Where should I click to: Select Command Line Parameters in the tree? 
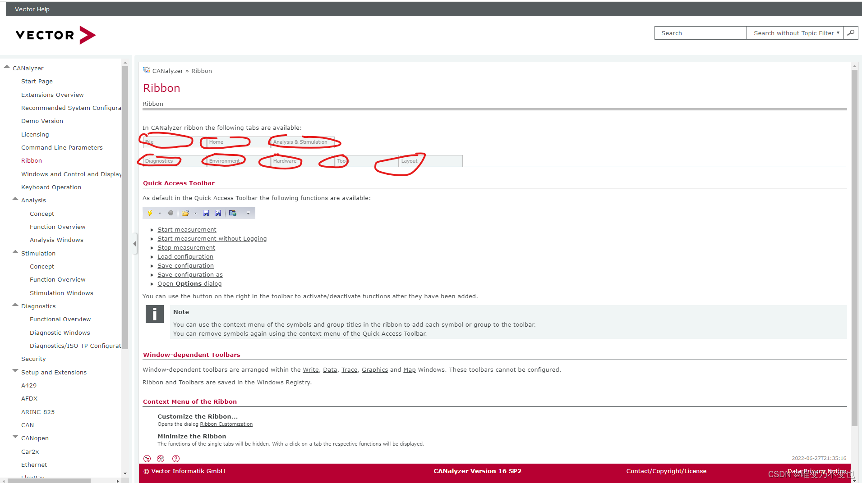click(x=62, y=148)
